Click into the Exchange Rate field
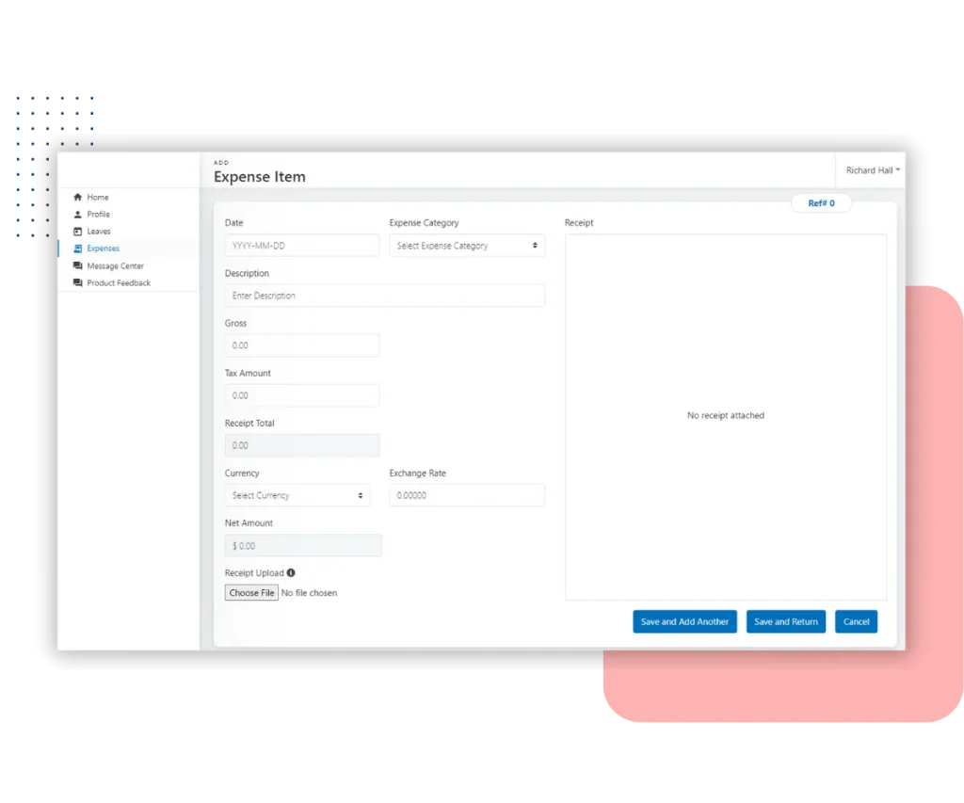Viewport: 964px width, 803px height. [x=466, y=495]
